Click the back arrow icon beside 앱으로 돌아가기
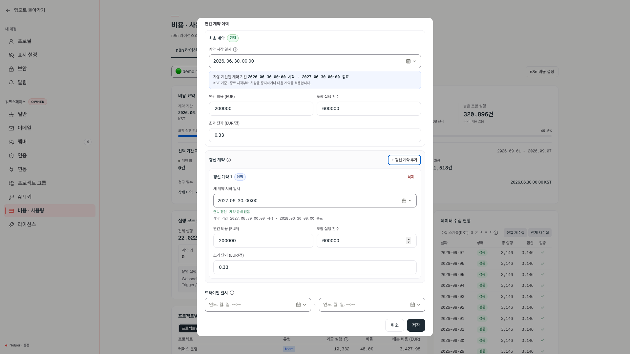630x354 pixels. [x=8, y=10]
